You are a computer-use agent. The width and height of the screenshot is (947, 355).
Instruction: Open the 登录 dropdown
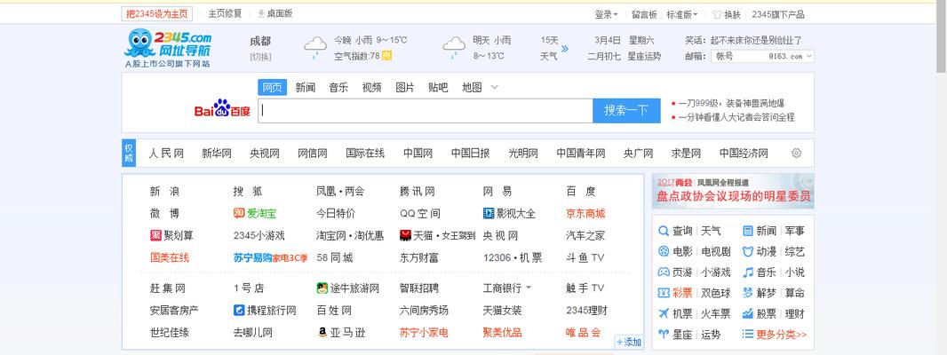606,14
